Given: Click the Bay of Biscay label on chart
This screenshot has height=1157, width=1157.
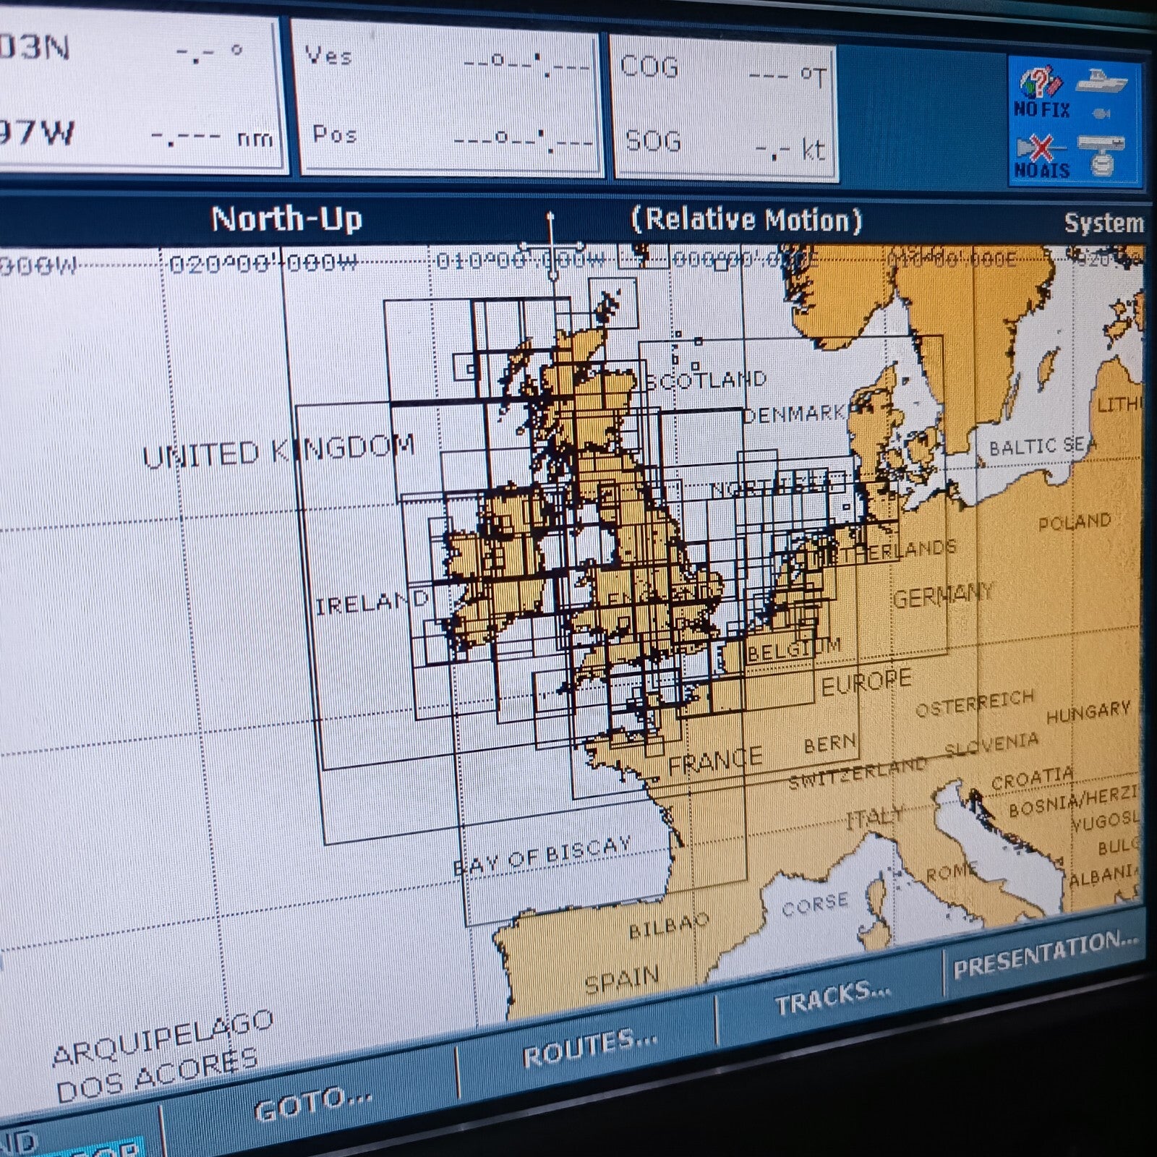Looking at the screenshot, I should (542, 855).
